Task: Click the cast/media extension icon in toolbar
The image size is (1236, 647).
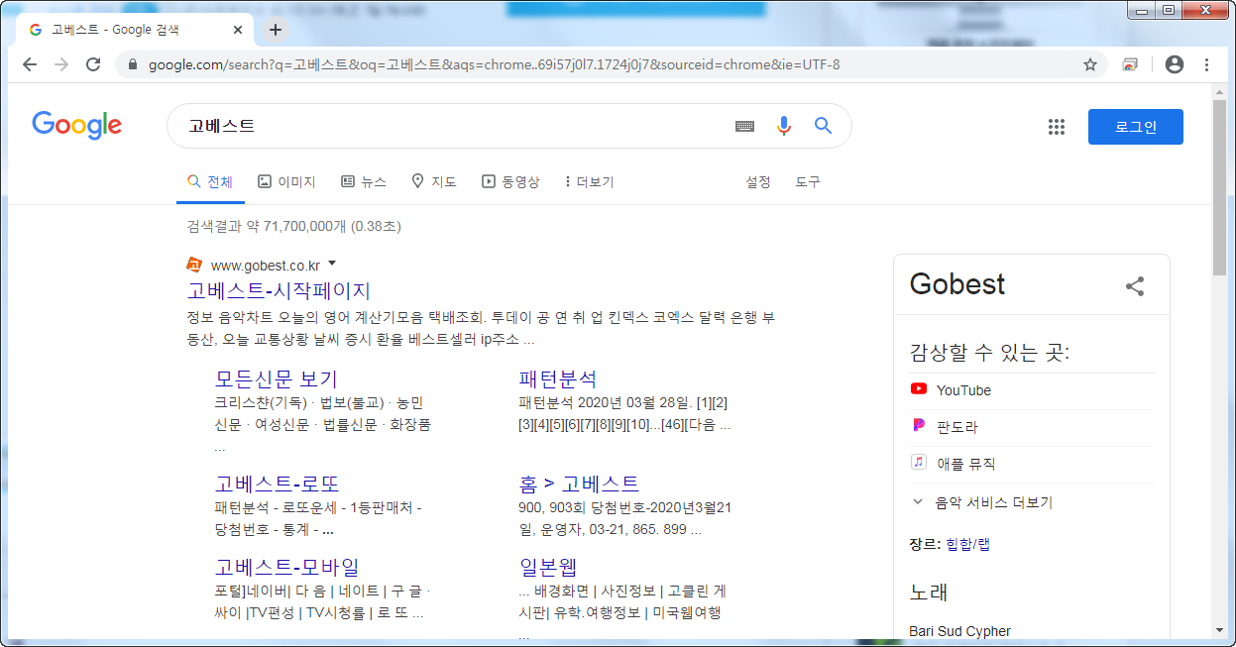Action: pos(1130,64)
